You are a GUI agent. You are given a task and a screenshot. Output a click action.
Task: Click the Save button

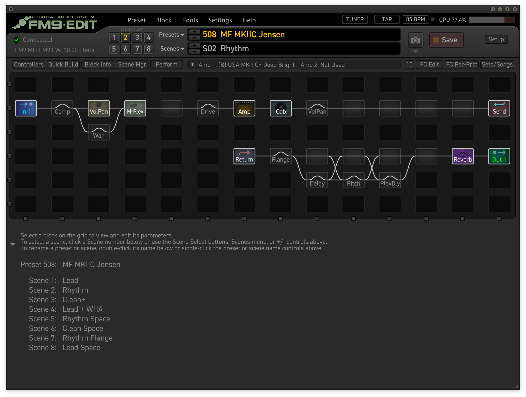[x=446, y=40]
